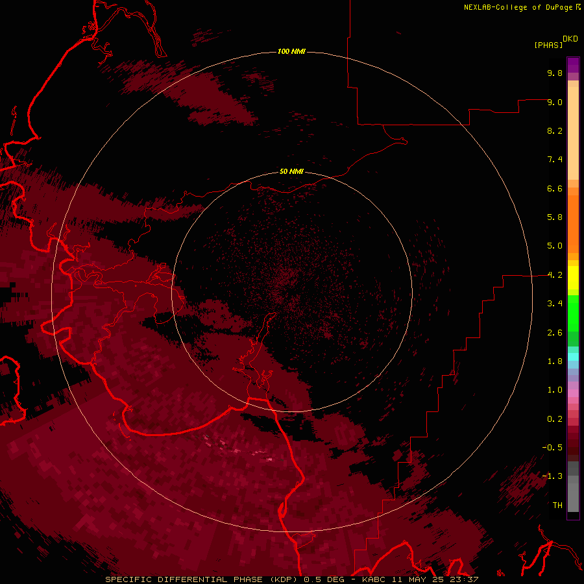Click the cyan swatch on the color bar
Screen dimensions: 584x584
click(573, 357)
